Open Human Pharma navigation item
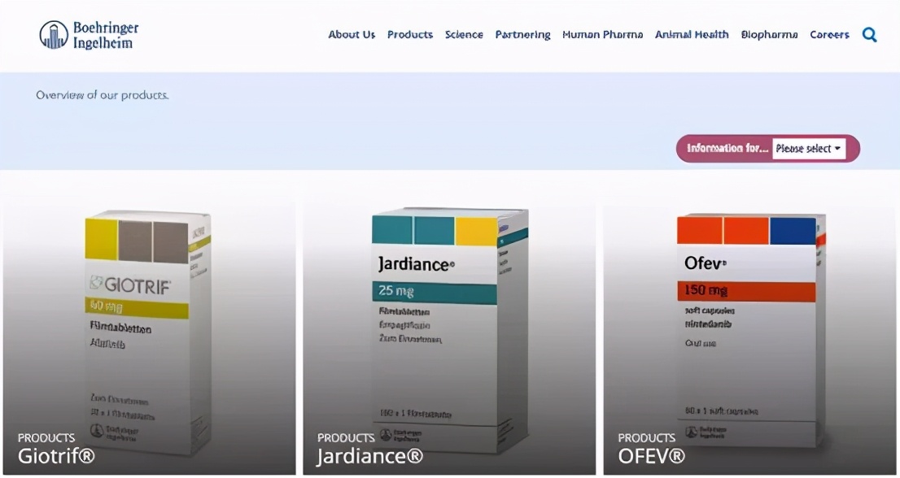Viewport: 900px width, 478px height. click(602, 34)
